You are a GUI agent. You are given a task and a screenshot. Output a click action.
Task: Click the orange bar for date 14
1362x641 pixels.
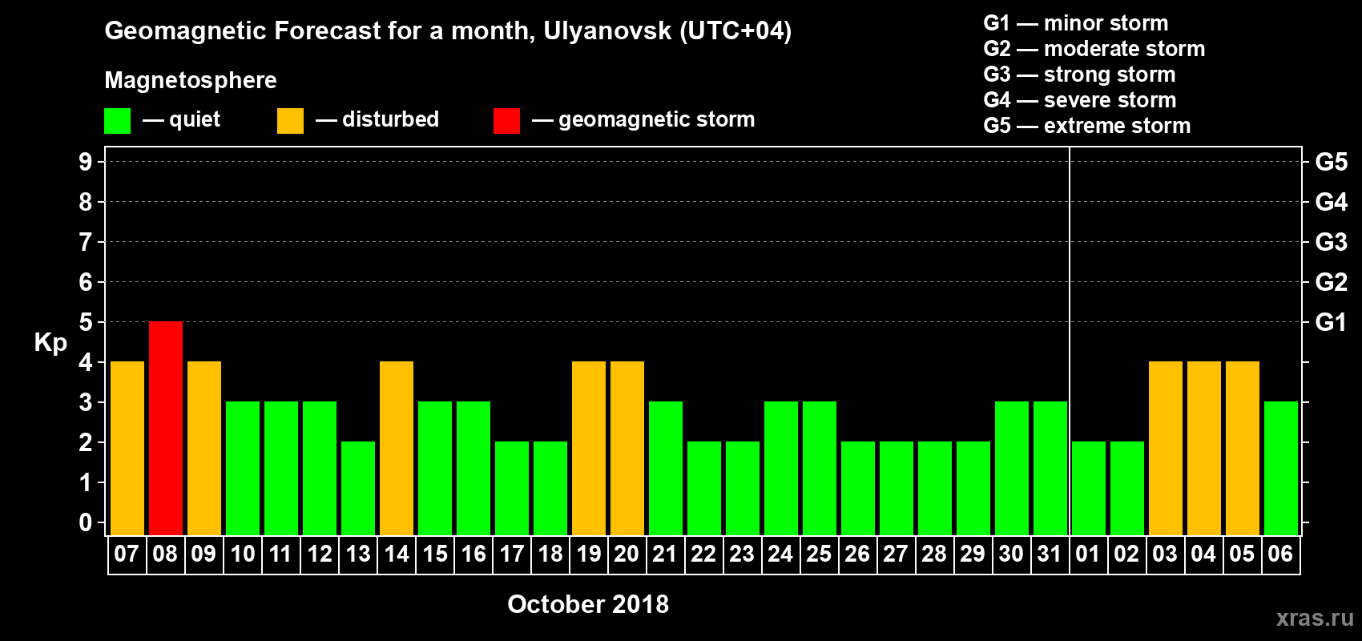[397, 448]
